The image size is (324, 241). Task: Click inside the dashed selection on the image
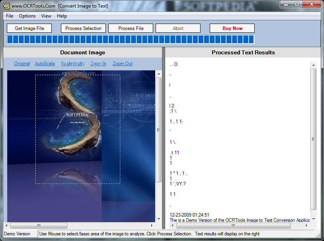tap(78, 129)
